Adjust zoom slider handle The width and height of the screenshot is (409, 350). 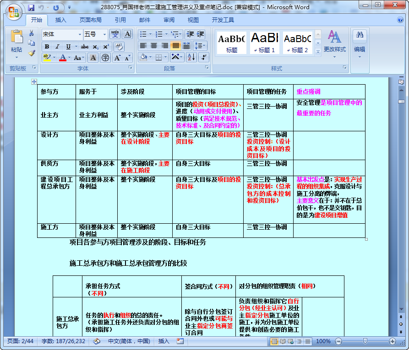point(365,341)
